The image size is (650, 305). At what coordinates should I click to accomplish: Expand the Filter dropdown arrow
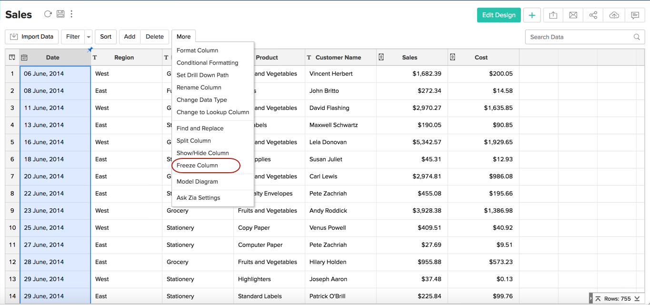[89, 37]
